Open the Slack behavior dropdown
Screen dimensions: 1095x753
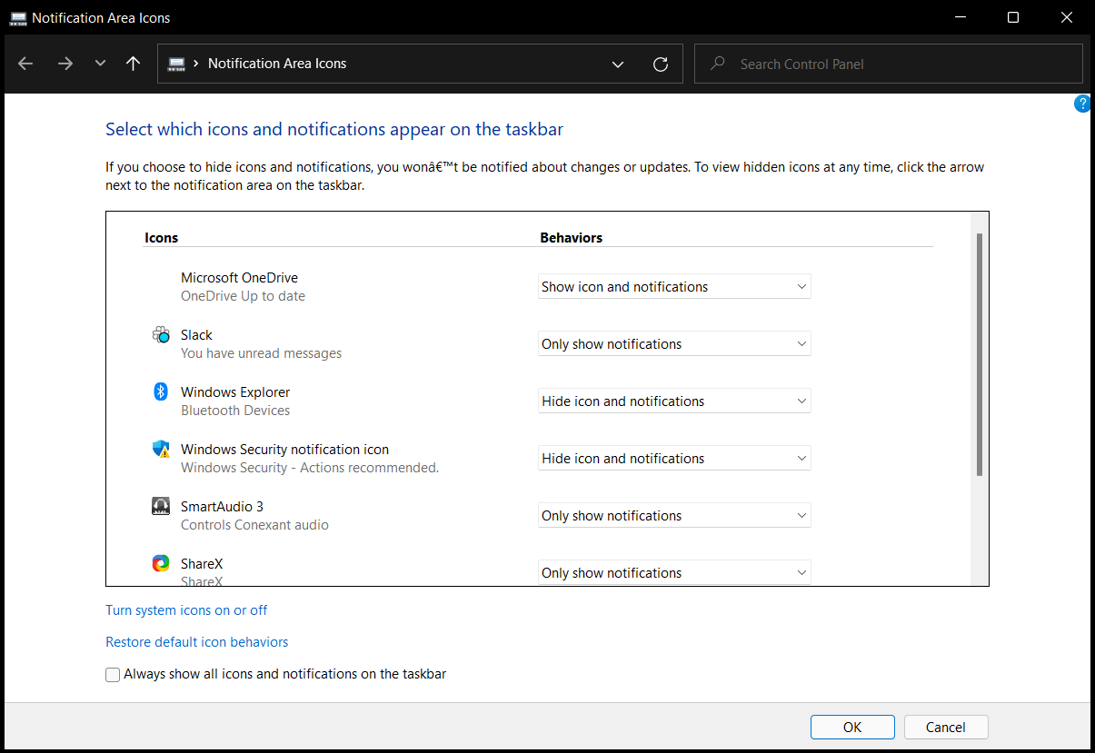674,344
